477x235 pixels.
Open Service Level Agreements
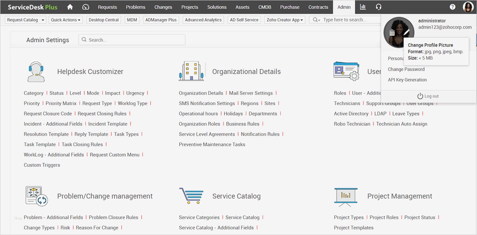(207, 134)
